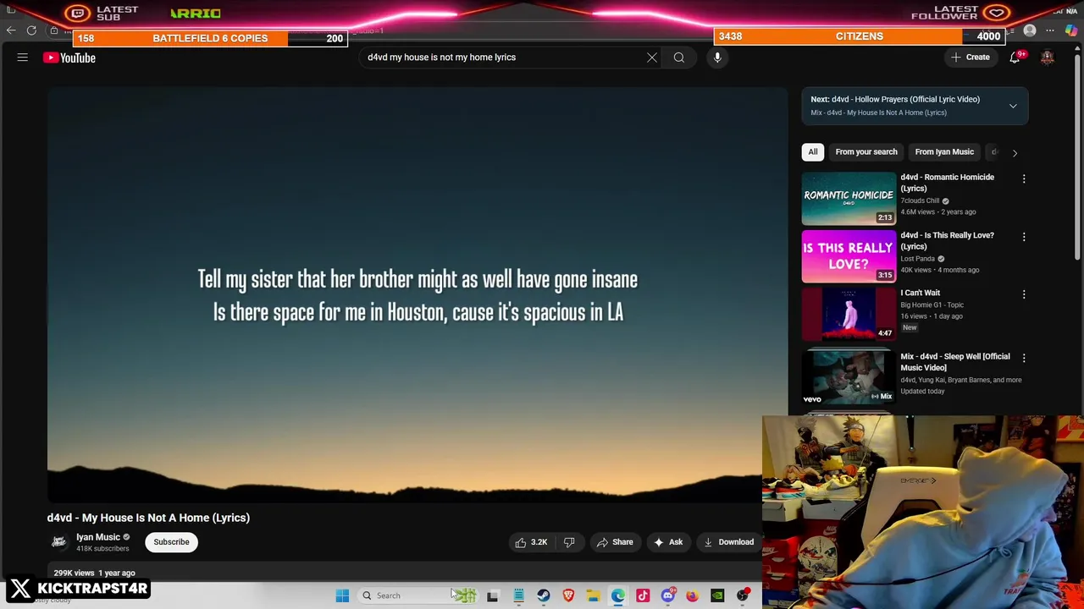Subscribe to the Iyan Music channel
The width and height of the screenshot is (1084, 609).
[x=171, y=542]
